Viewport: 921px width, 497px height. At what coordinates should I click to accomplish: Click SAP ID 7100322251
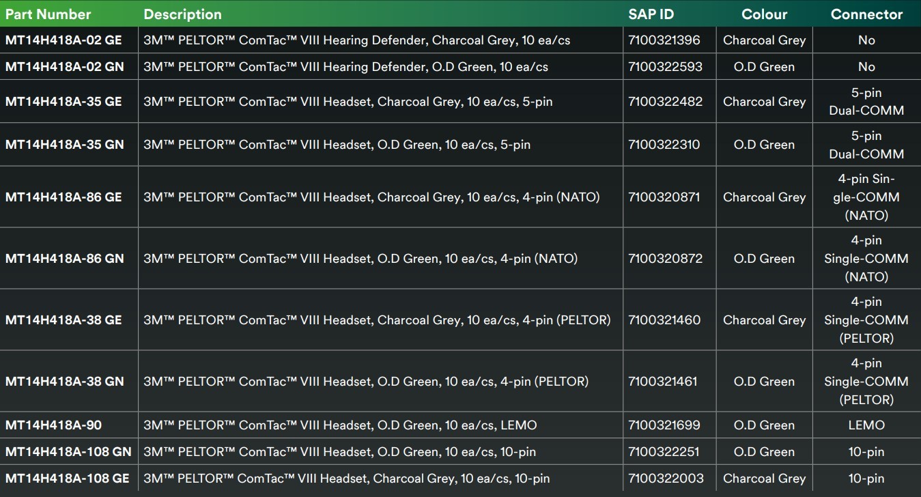664,452
